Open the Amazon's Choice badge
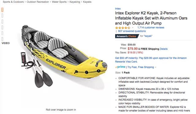 point(127,36)
